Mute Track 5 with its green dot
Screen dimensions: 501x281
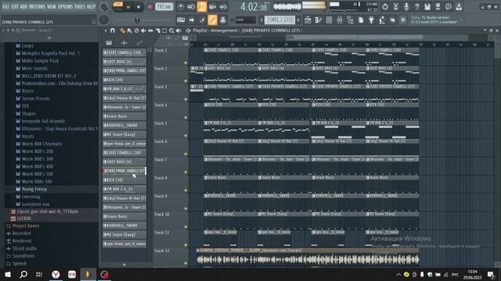(x=186, y=136)
